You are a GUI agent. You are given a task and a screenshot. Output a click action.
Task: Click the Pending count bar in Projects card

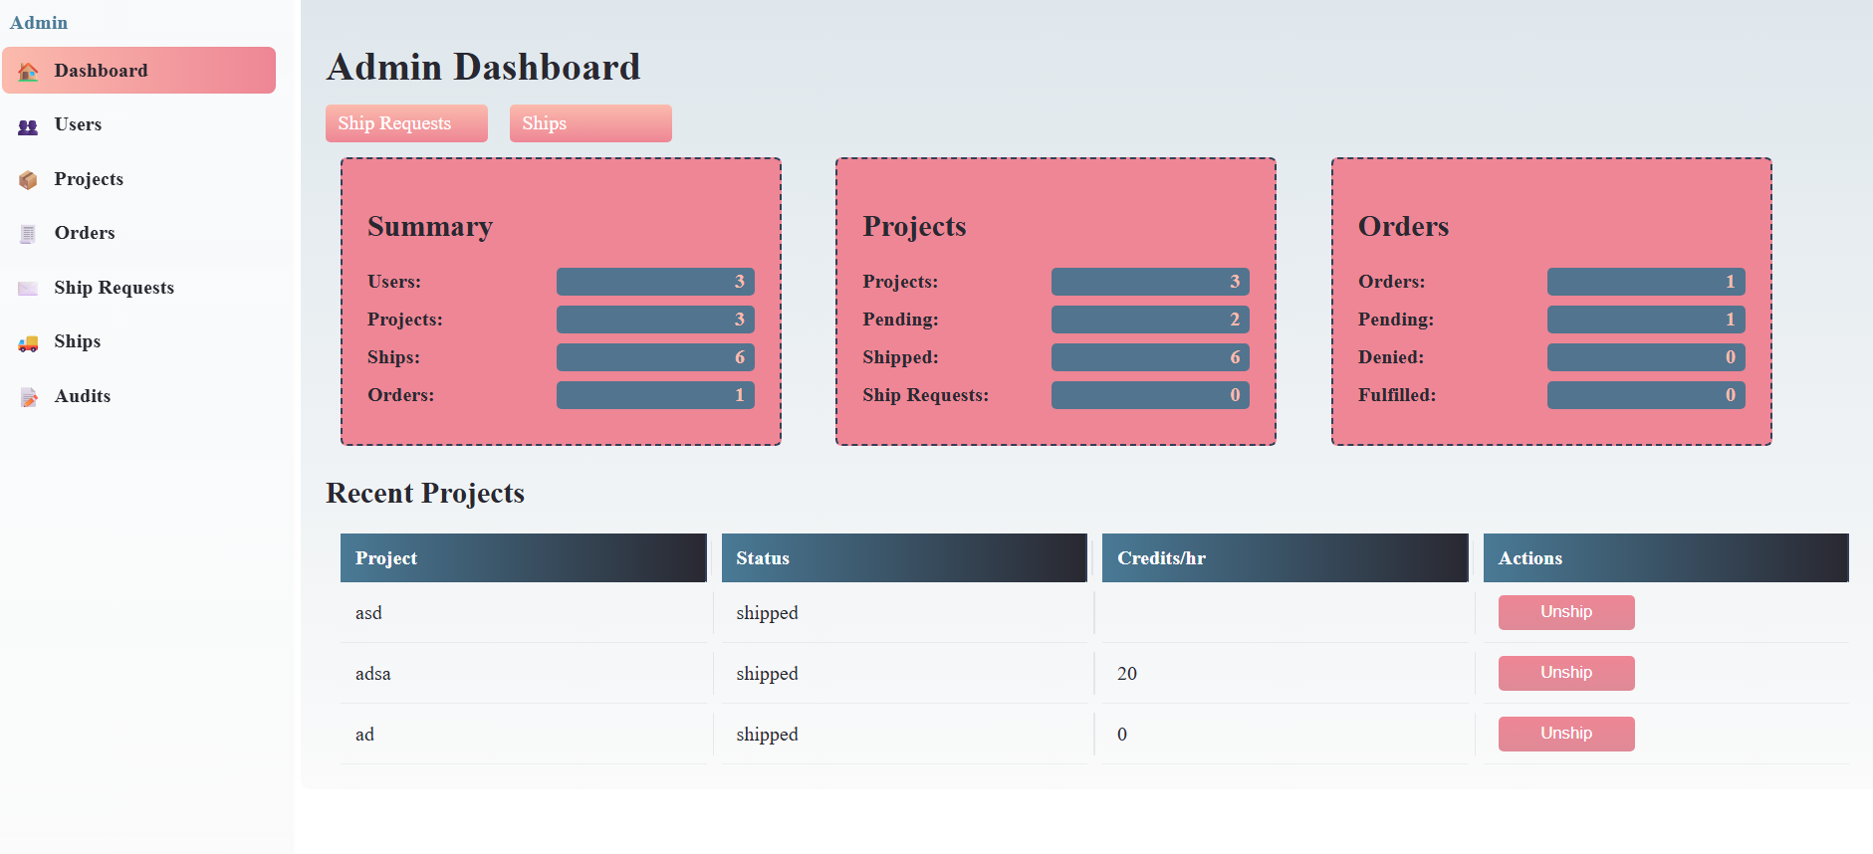tap(1149, 320)
